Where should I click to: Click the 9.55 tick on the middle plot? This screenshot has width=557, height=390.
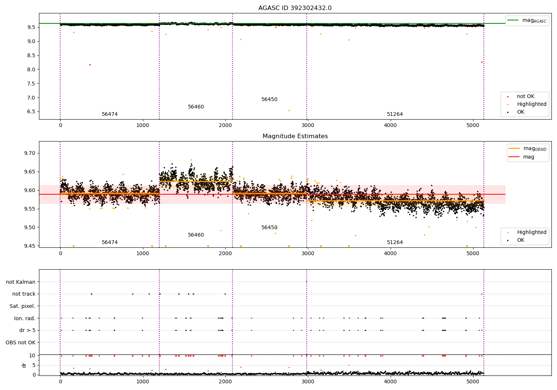click(30, 209)
